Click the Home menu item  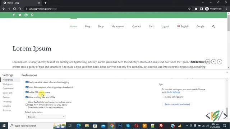(x=73, y=26)
